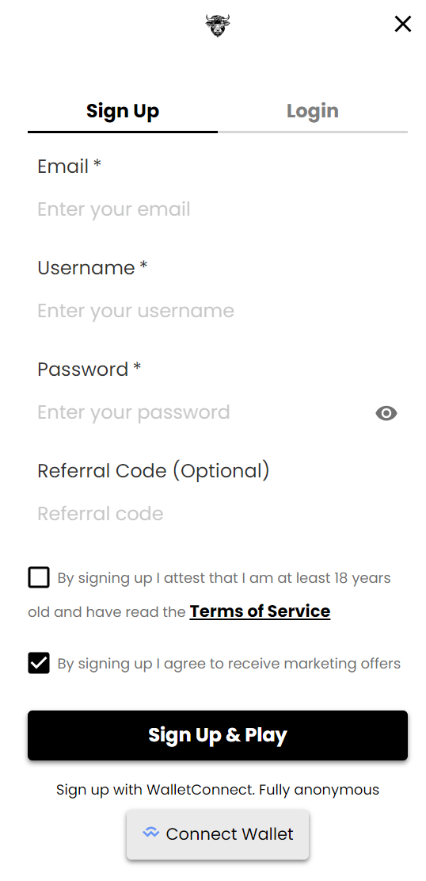Tick the 18 years age attestation checkbox
The height and width of the screenshot is (881, 426).
[39, 577]
